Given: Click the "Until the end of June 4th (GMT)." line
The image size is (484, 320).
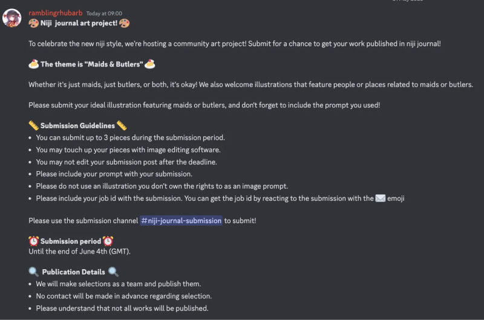Looking at the screenshot, I should [x=79, y=251].
